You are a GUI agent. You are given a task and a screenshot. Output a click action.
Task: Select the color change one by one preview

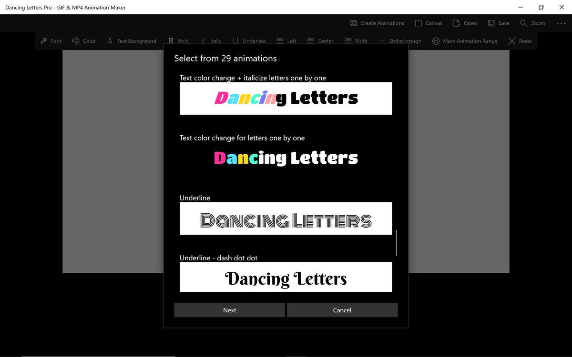pos(286,159)
